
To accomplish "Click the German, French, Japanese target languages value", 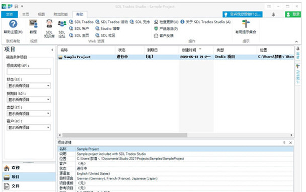I will click(x=117, y=178).
